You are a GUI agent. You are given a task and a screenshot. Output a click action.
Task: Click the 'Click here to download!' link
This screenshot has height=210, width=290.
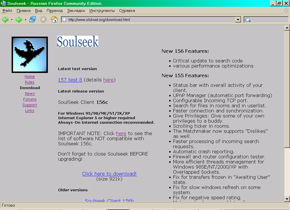pos(109,174)
